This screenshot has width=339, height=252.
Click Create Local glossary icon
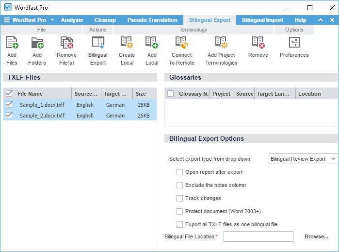click(x=127, y=43)
